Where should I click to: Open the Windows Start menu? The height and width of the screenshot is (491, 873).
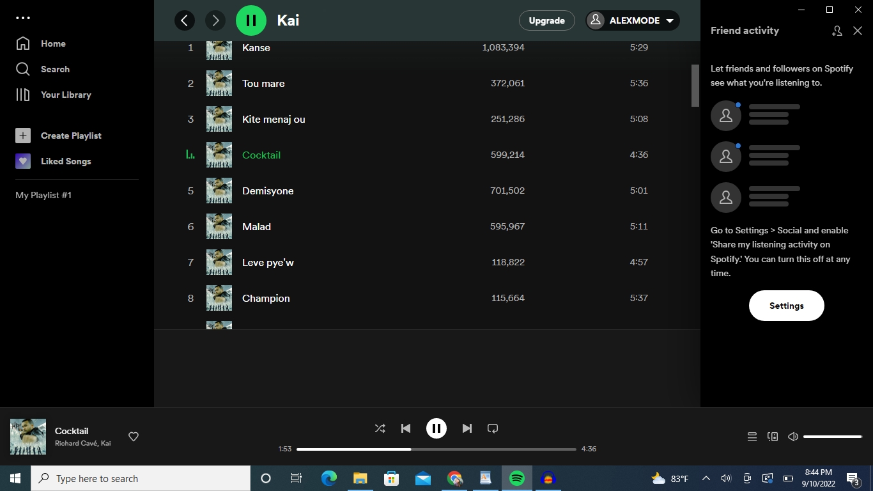(15, 478)
